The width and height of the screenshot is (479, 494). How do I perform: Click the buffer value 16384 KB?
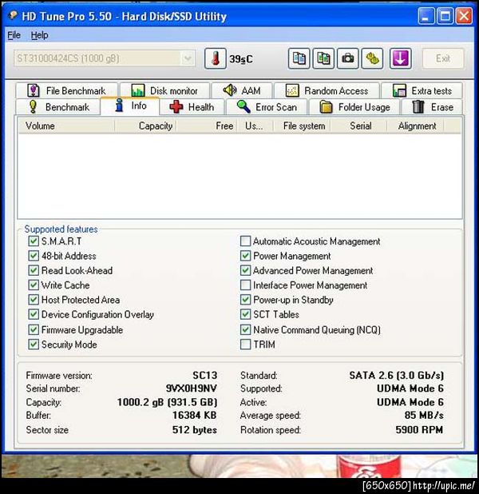tap(195, 415)
